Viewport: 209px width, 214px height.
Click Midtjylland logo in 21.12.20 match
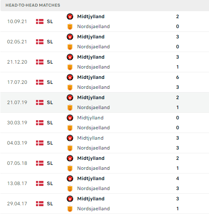(x=70, y=57)
